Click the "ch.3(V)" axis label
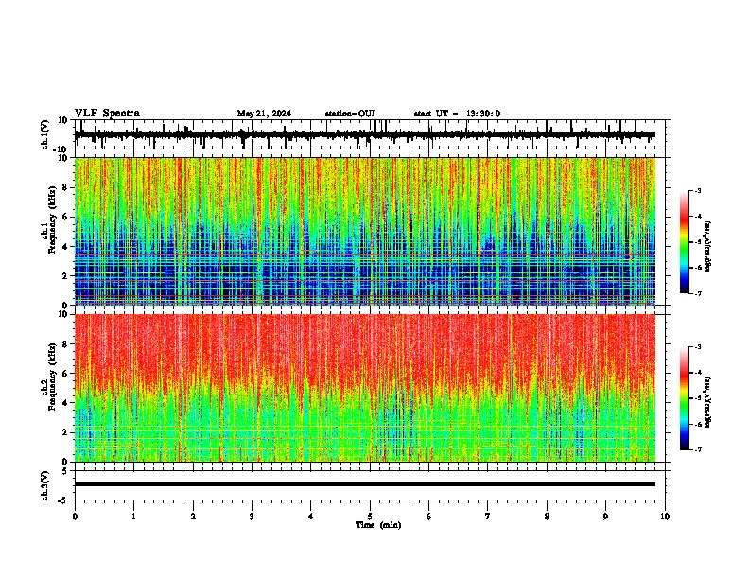 click(x=45, y=485)
